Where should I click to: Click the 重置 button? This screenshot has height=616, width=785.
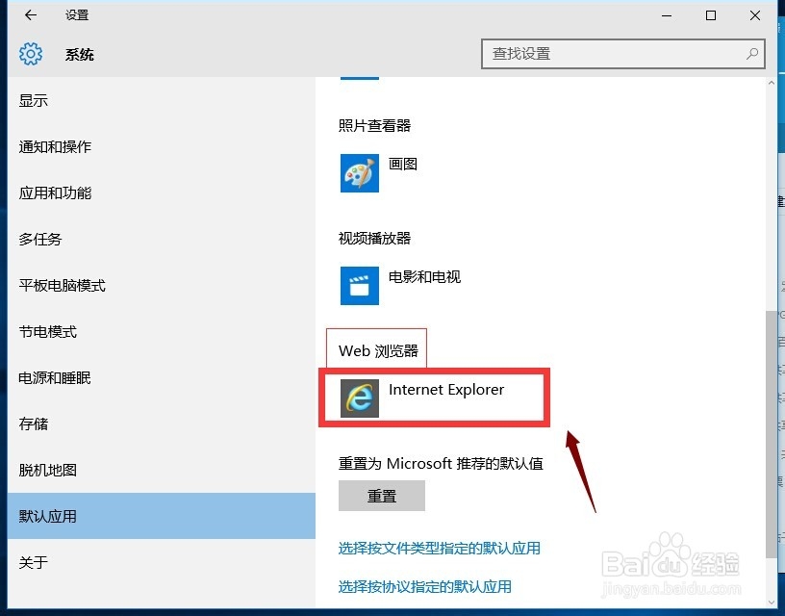coord(382,496)
